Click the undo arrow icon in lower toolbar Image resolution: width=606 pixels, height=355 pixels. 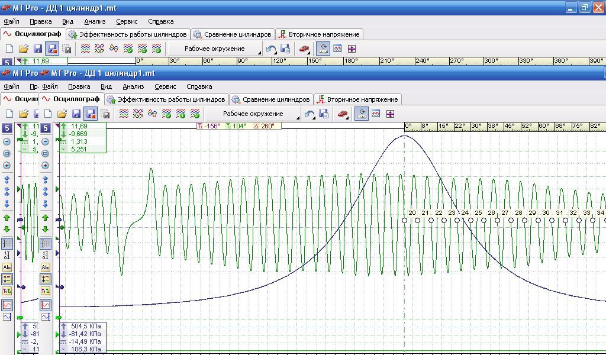click(309, 114)
